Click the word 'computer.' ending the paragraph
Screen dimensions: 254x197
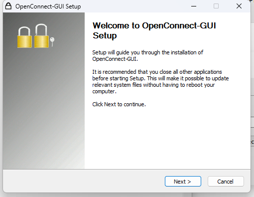tap(104, 91)
